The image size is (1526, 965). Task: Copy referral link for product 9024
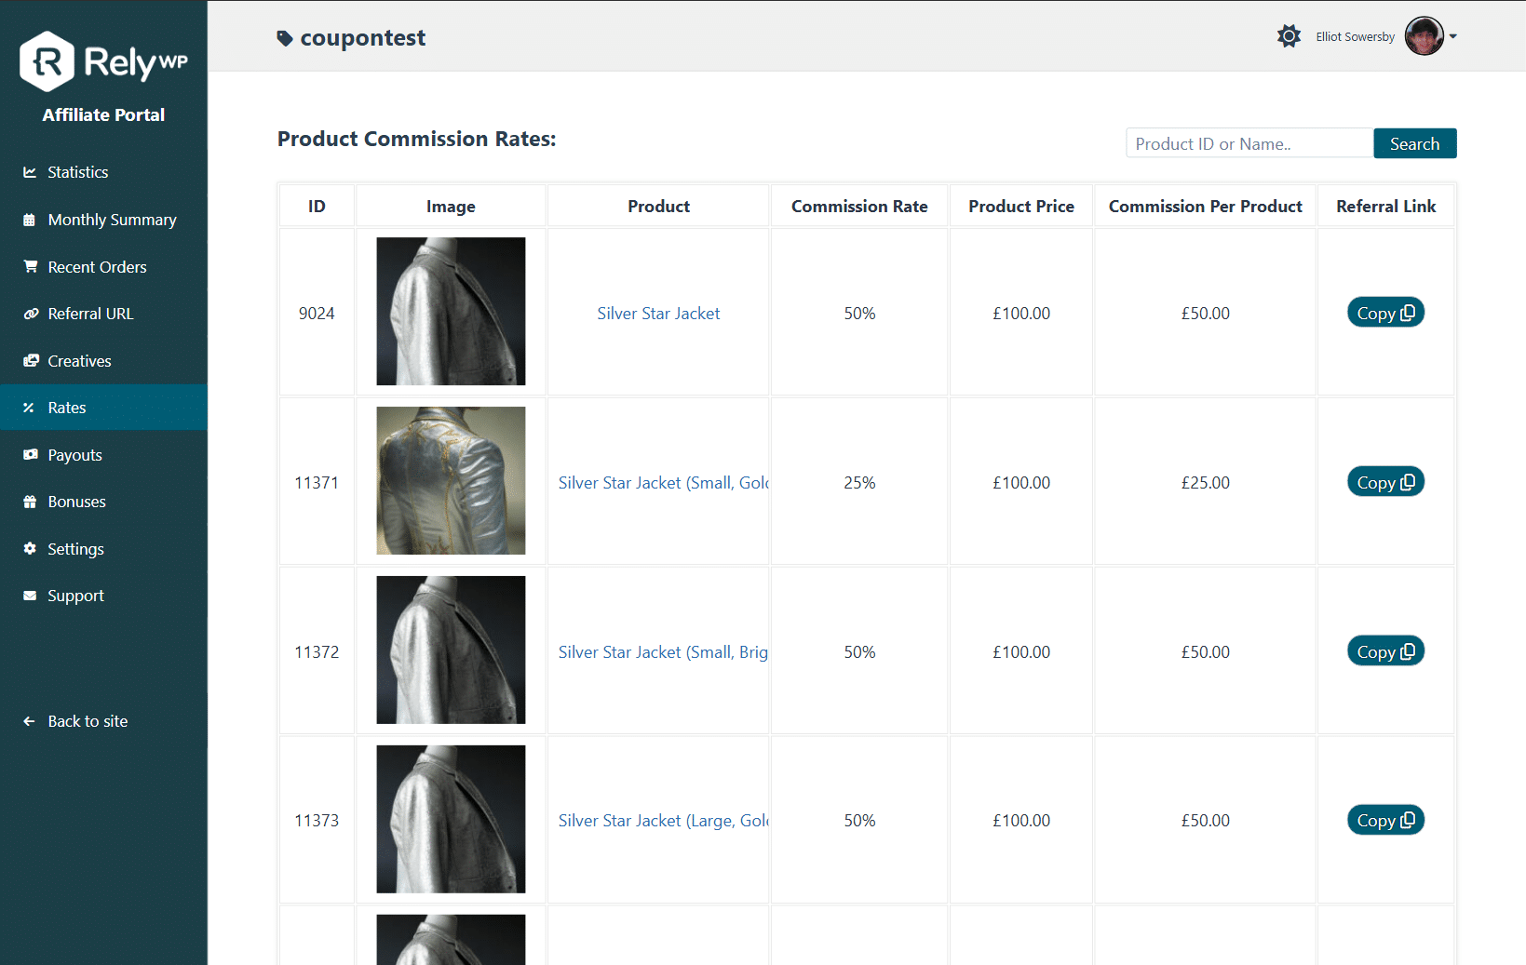[x=1385, y=313]
